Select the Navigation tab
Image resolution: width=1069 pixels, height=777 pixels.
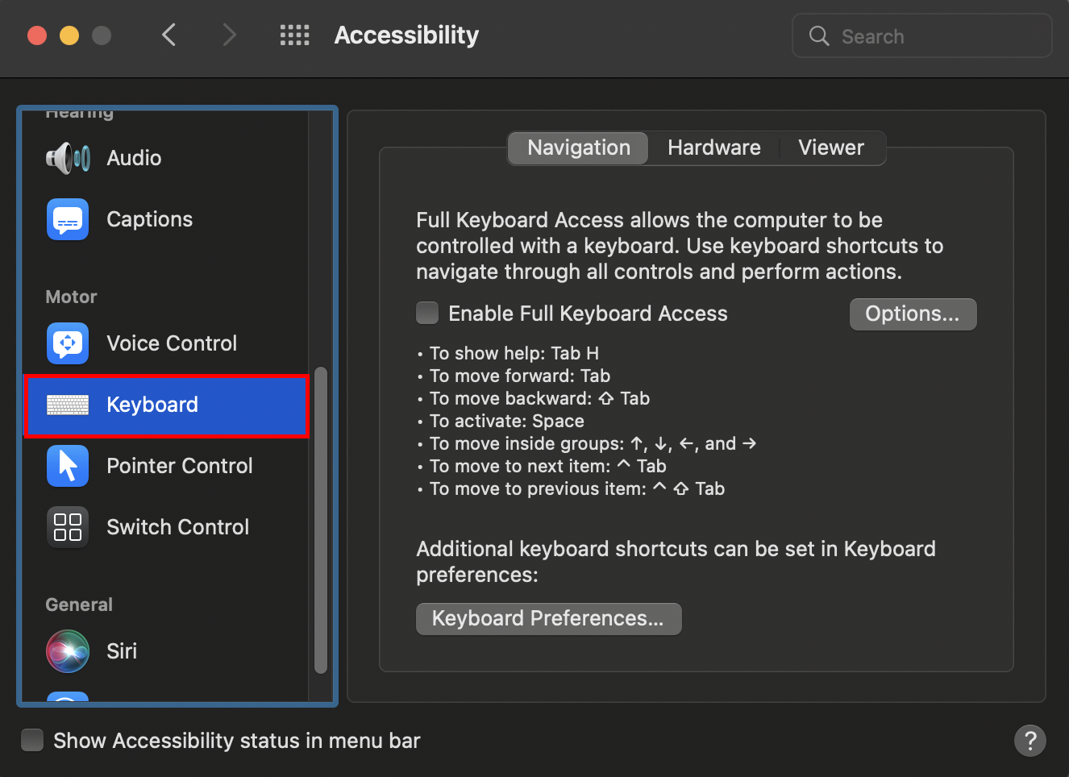(x=578, y=148)
